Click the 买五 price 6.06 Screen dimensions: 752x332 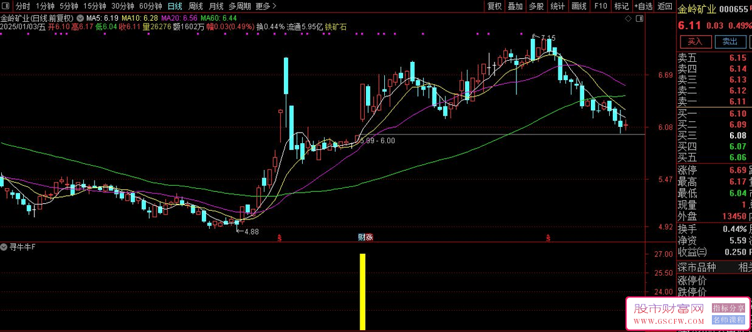tap(738, 158)
